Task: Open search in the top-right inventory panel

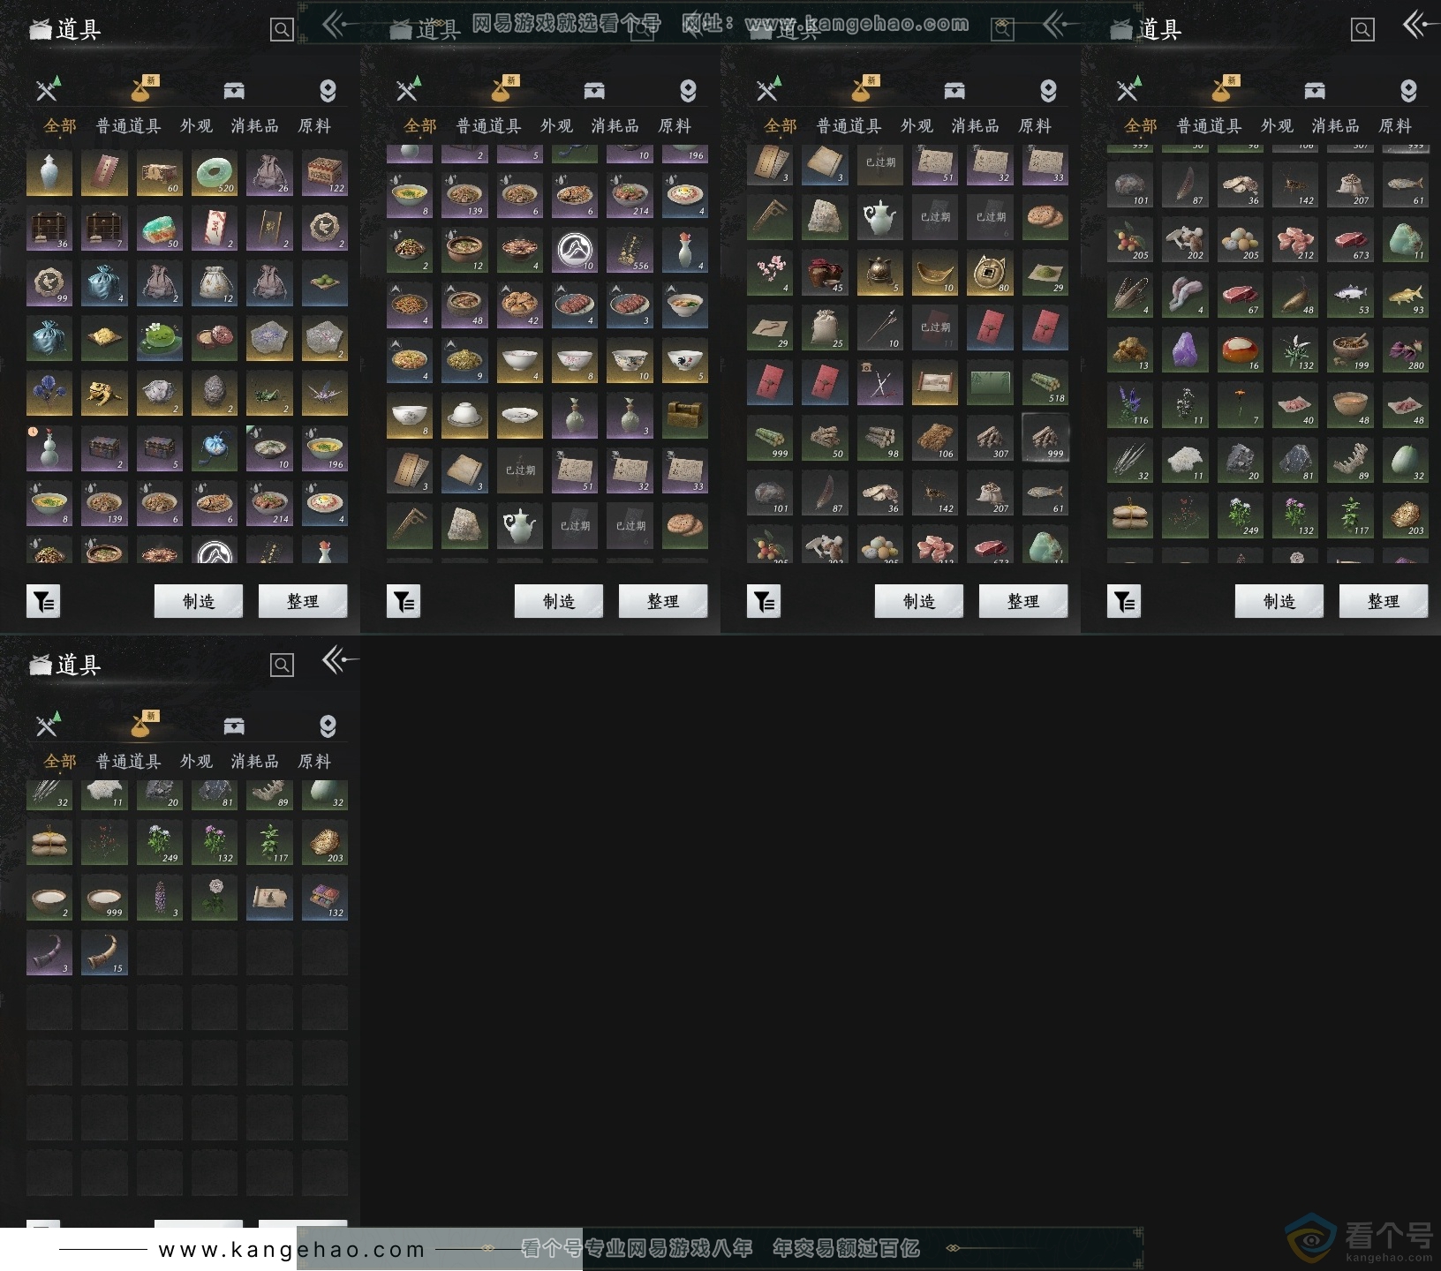Action: coord(1362,30)
